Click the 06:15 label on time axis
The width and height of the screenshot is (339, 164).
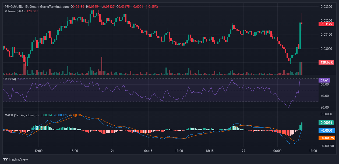148,151
